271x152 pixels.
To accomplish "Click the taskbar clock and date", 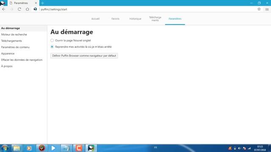I will pos(260,148).
